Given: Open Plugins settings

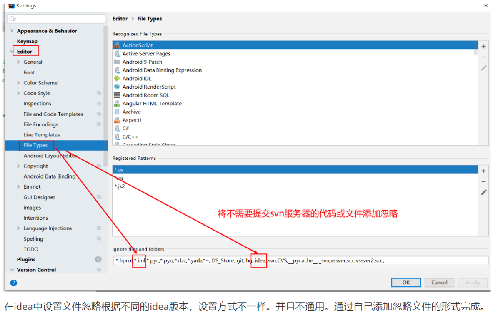Looking at the screenshot, I should [x=26, y=259].
